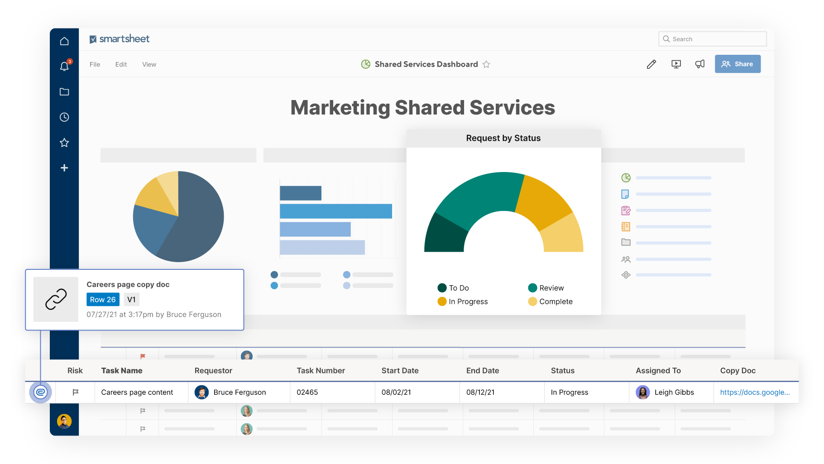Click the plus icon to create new

(64, 168)
